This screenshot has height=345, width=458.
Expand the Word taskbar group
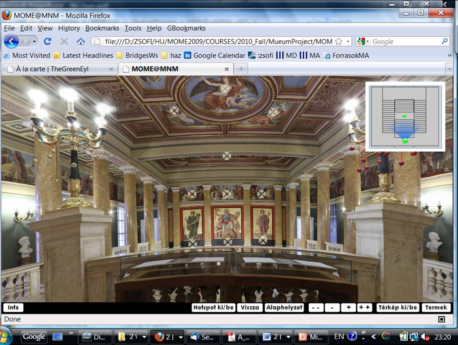click(288, 337)
